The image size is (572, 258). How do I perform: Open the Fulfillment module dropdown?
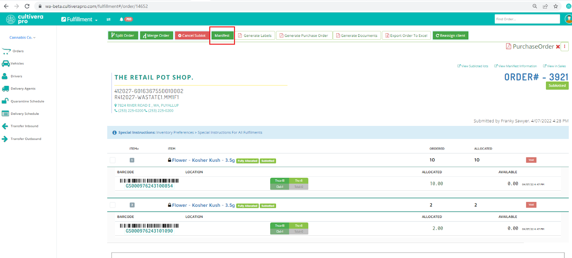click(79, 19)
